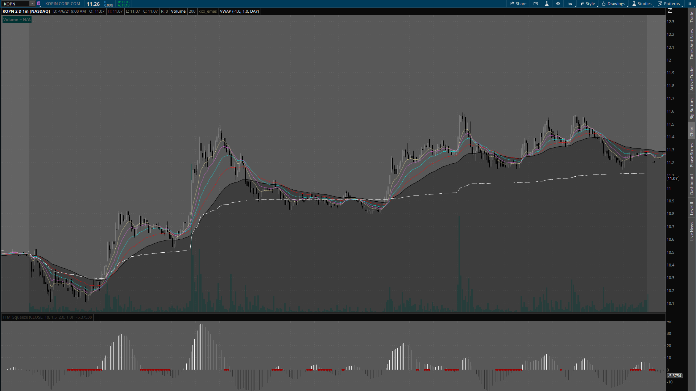Open the Patterns menu
The image size is (696, 391).
669,4
